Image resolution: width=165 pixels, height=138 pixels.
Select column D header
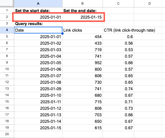point(150,4)
